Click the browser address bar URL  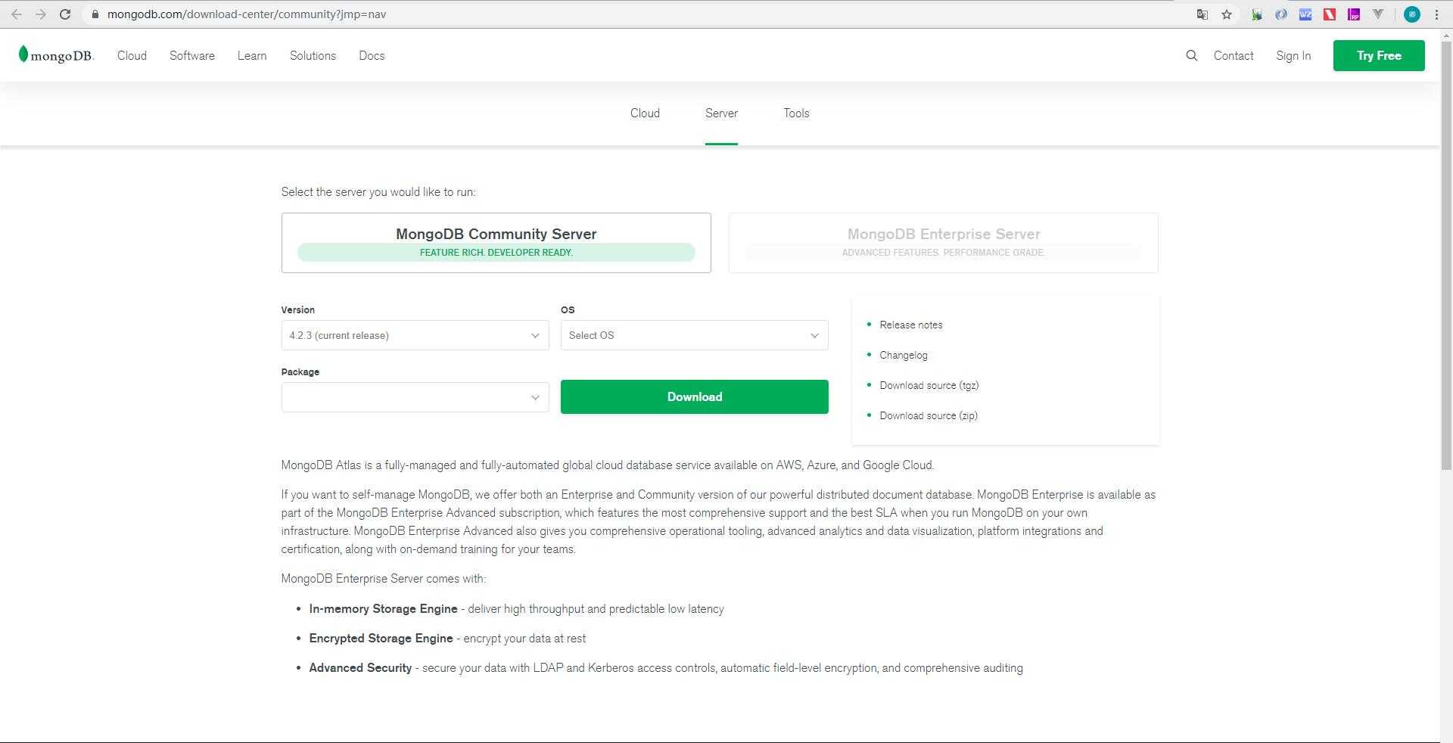tap(247, 14)
